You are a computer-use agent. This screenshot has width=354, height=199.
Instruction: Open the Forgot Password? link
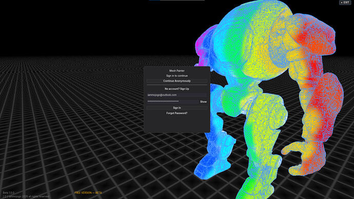(x=177, y=113)
